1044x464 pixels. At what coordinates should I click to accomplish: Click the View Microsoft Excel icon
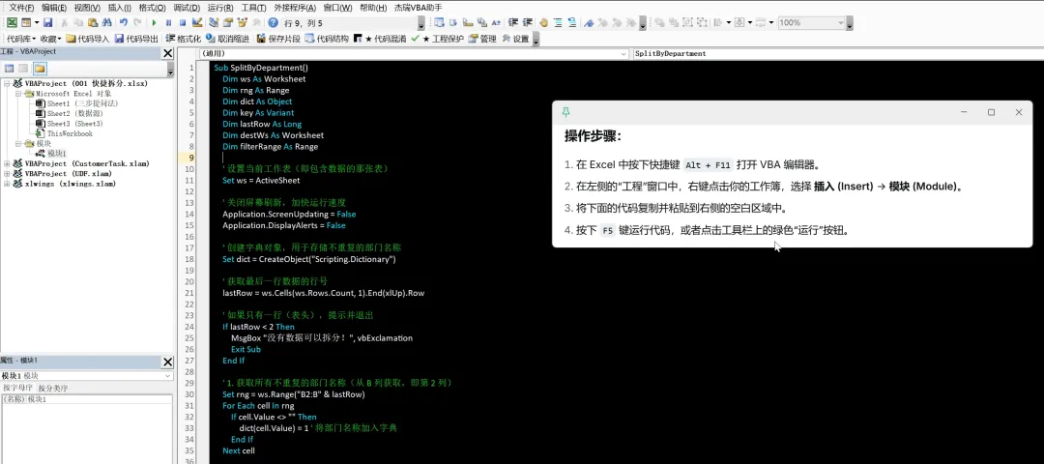pos(12,22)
